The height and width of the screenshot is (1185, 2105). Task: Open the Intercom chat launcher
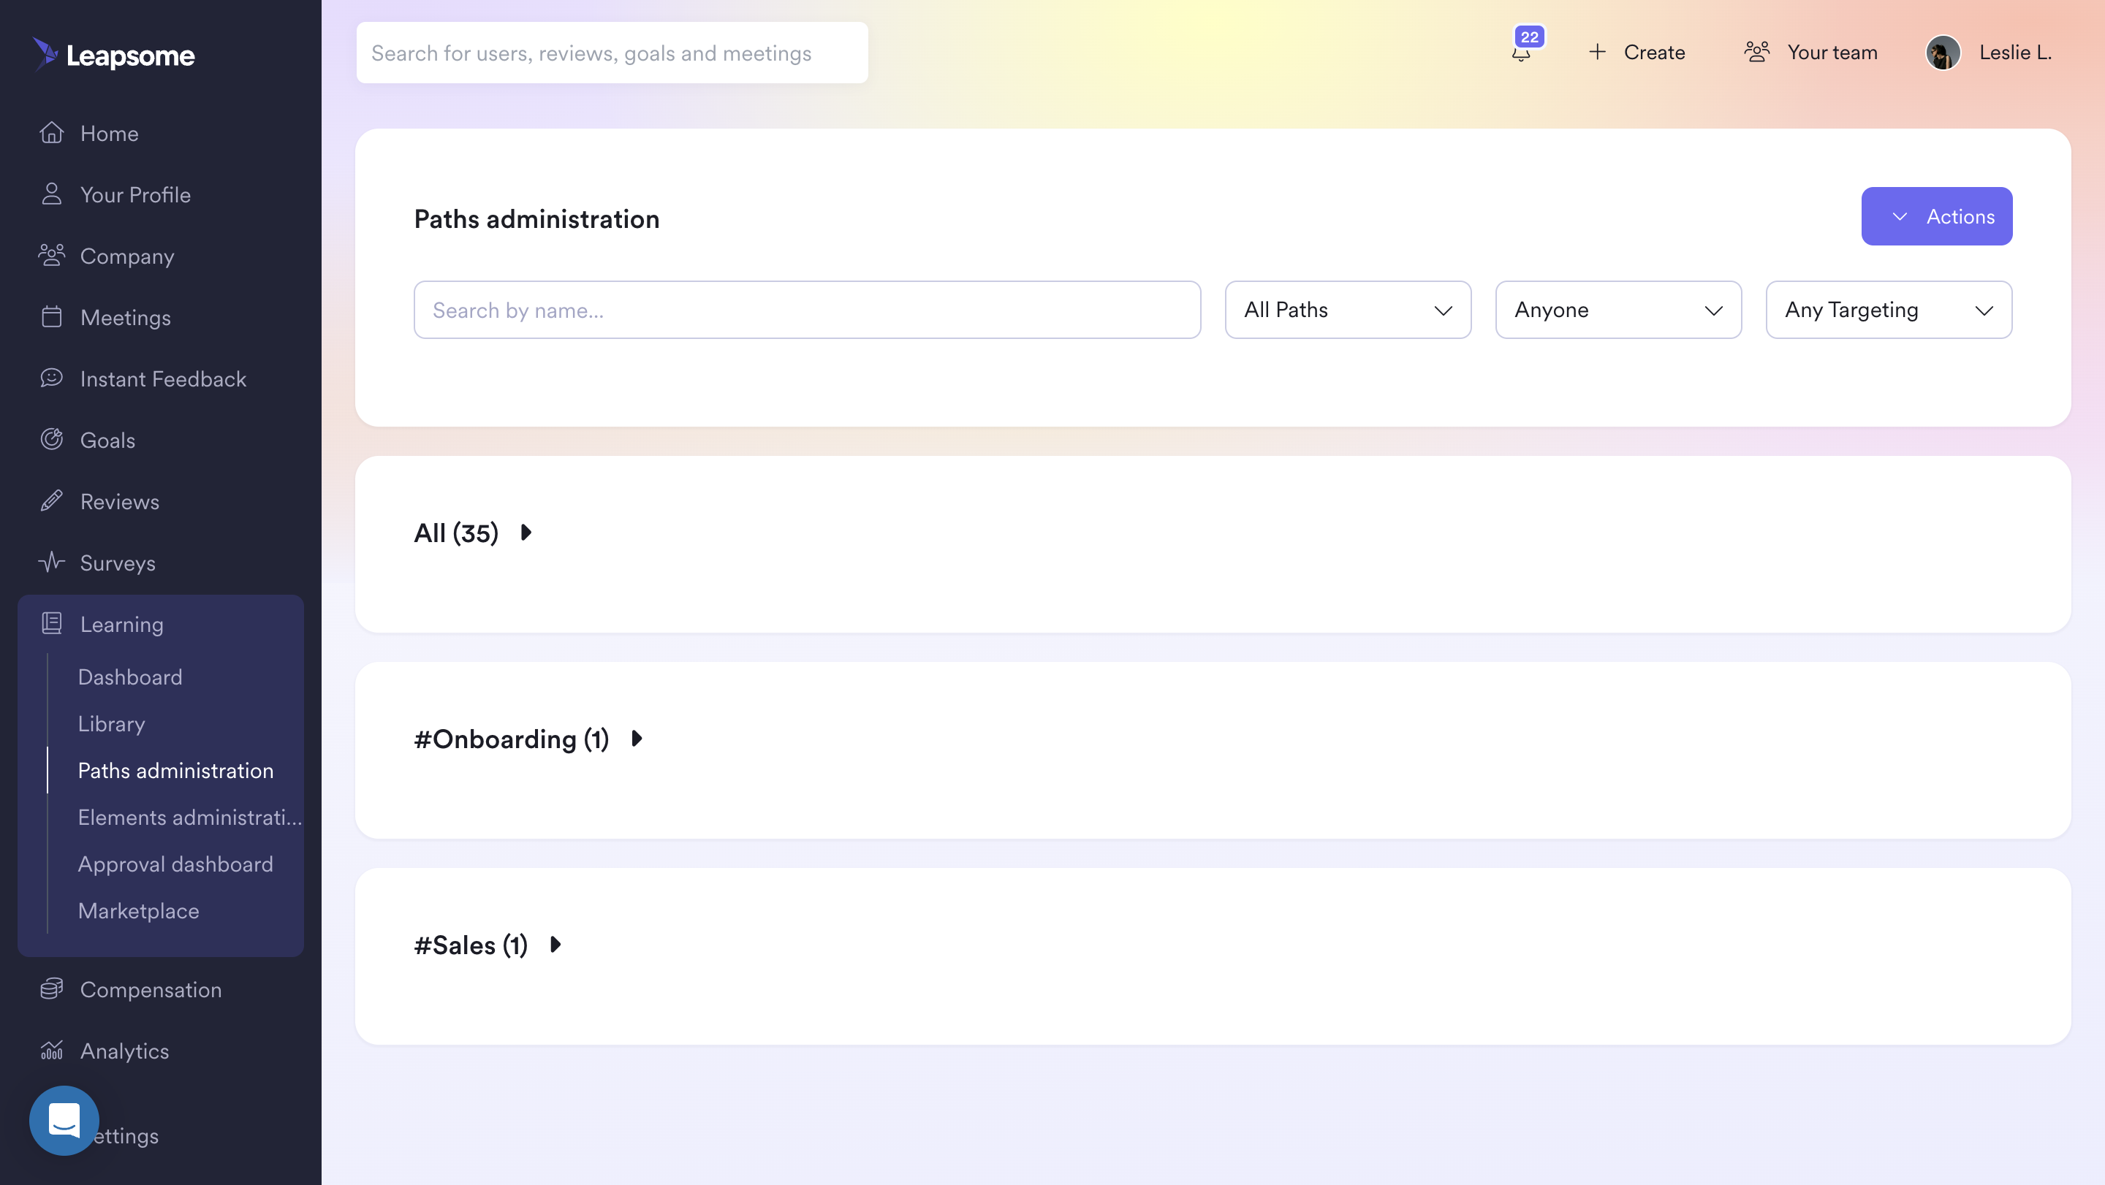[x=64, y=1120]
